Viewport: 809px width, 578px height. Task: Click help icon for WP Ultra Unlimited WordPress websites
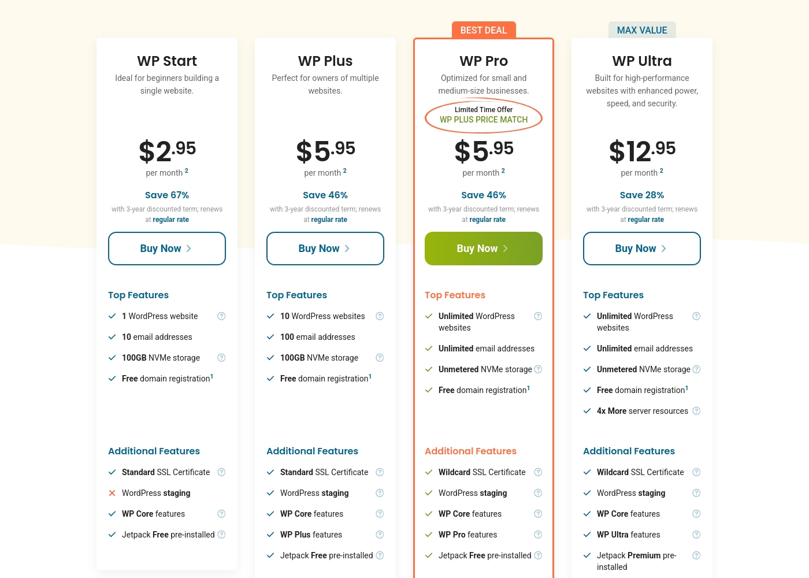click(696, 316)
